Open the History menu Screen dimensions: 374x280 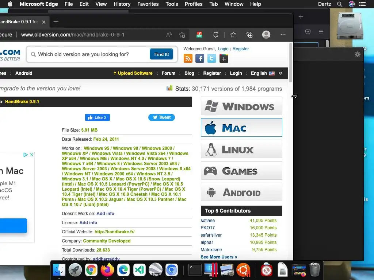pyautogui.click(x=122, y=4)
